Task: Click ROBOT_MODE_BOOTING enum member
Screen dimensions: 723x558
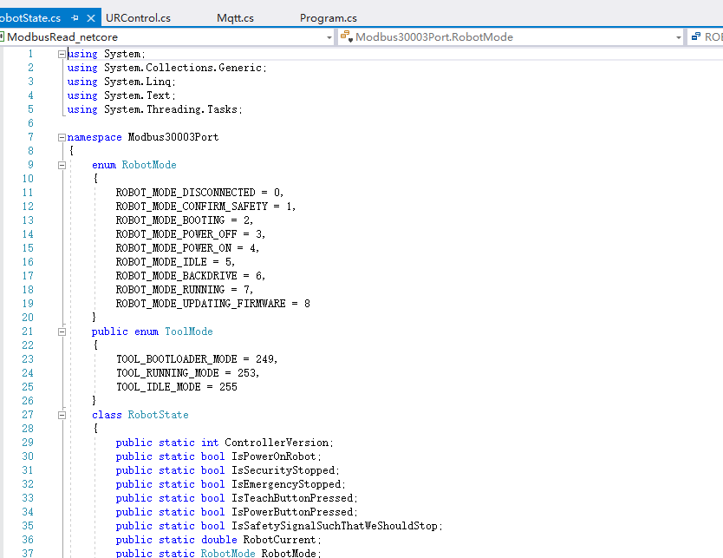Action: coord(170,220)
